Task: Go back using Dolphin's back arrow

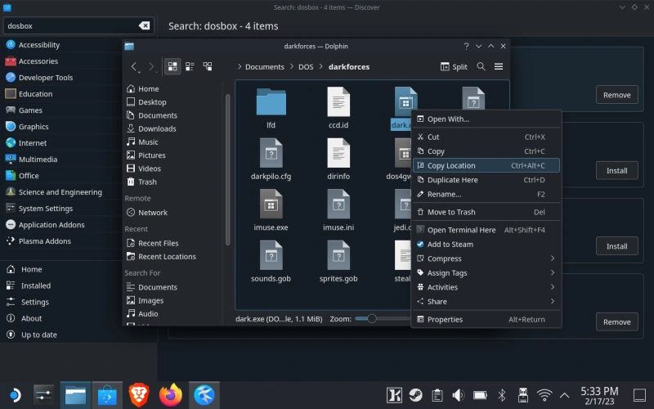Action: tap(134, 66)
